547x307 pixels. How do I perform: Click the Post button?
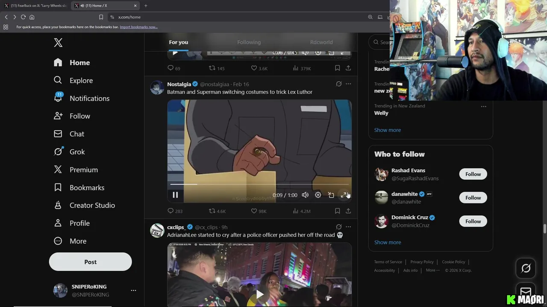point(90,262)
